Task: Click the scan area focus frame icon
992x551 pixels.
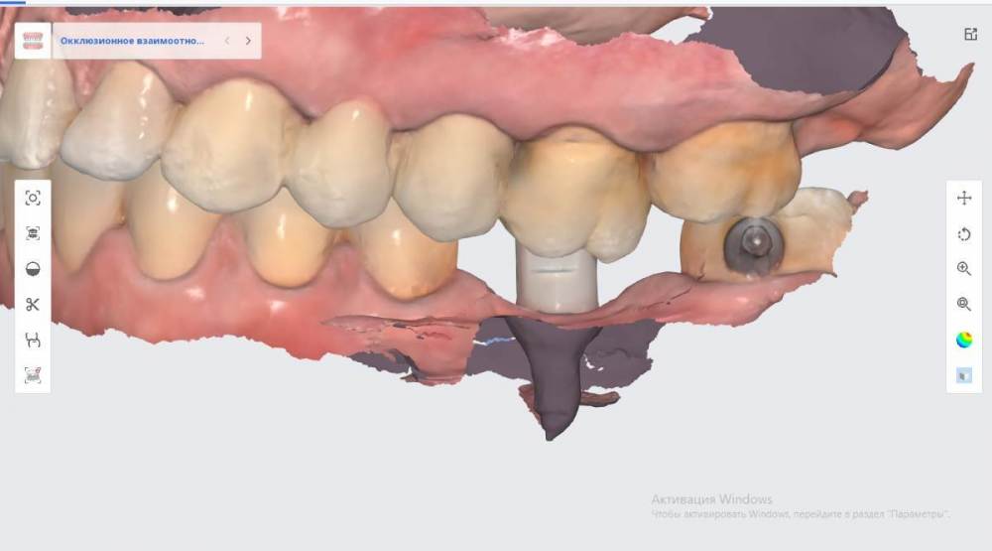Action: pos(33,199)
